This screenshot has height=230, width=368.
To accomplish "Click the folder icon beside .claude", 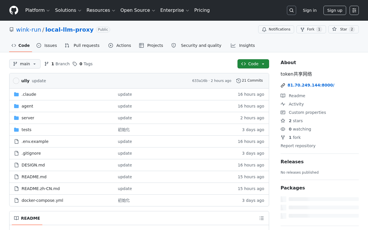I will [16, 94].
